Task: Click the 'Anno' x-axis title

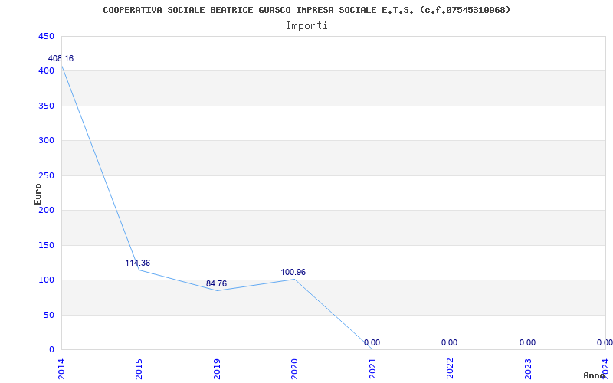Action: [595, 375]
